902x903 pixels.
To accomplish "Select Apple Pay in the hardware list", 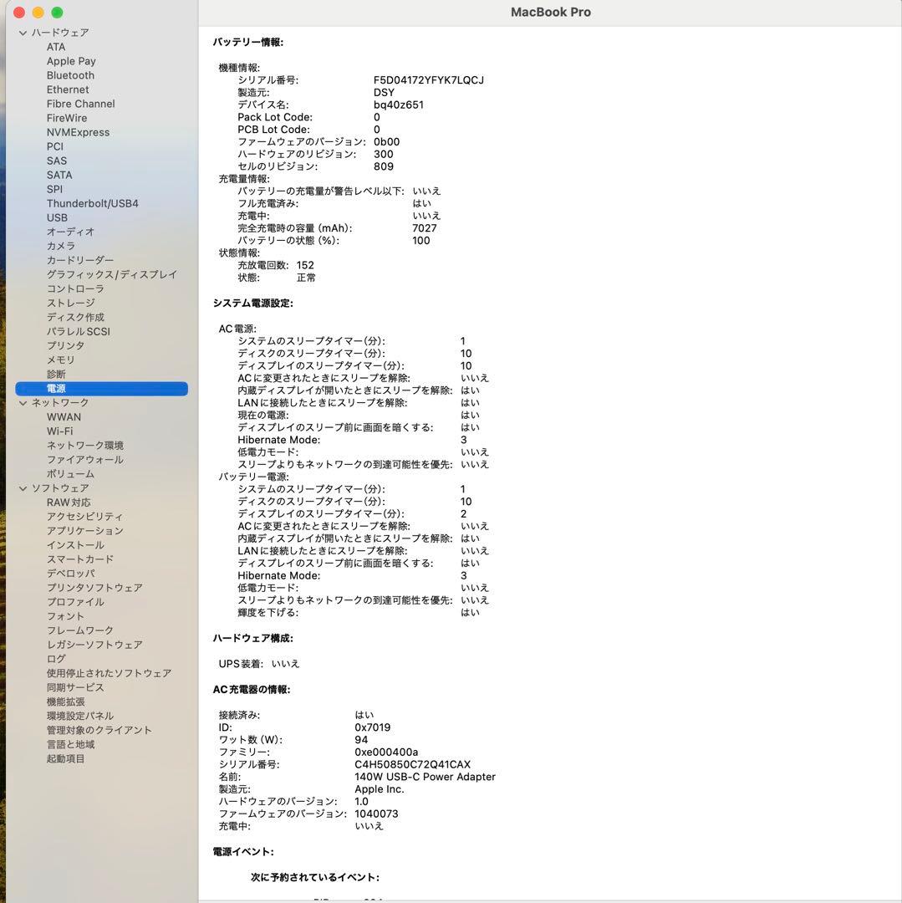I will [x=71, y=61].
